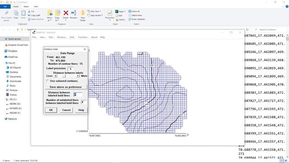Open Desktop in sidebar
Viewport: 289px width, 163px height.
[x=12, y=72]
